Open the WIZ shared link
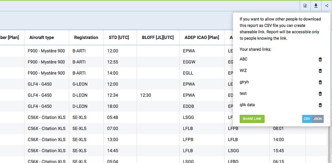The image size is (332, 163). [x=243, y=71]
